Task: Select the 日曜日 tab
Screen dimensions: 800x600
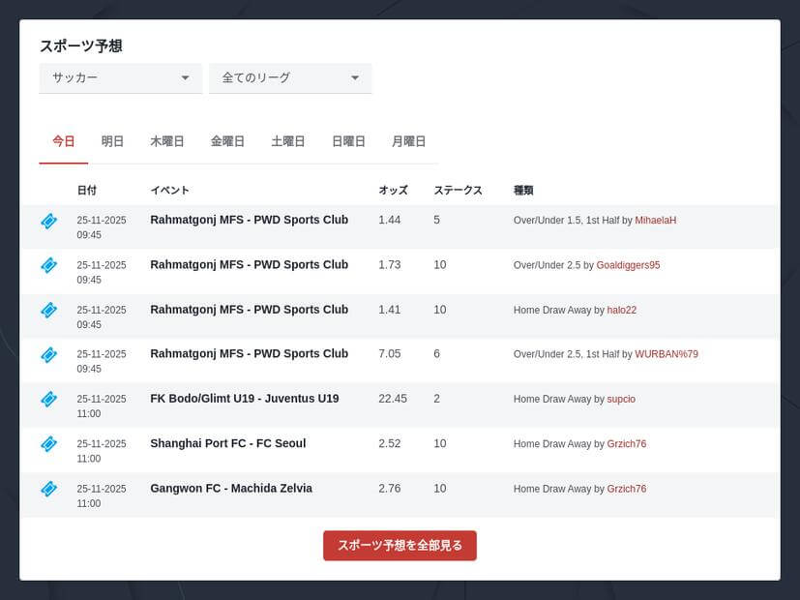Action: [x=348, y=140]
